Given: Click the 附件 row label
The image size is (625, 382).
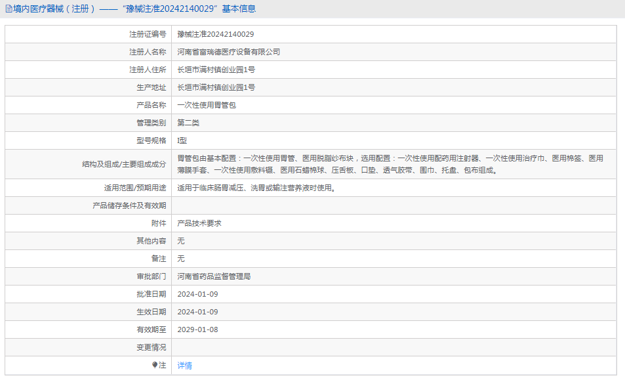Looking at the screenshot, I should pos(159,223).
